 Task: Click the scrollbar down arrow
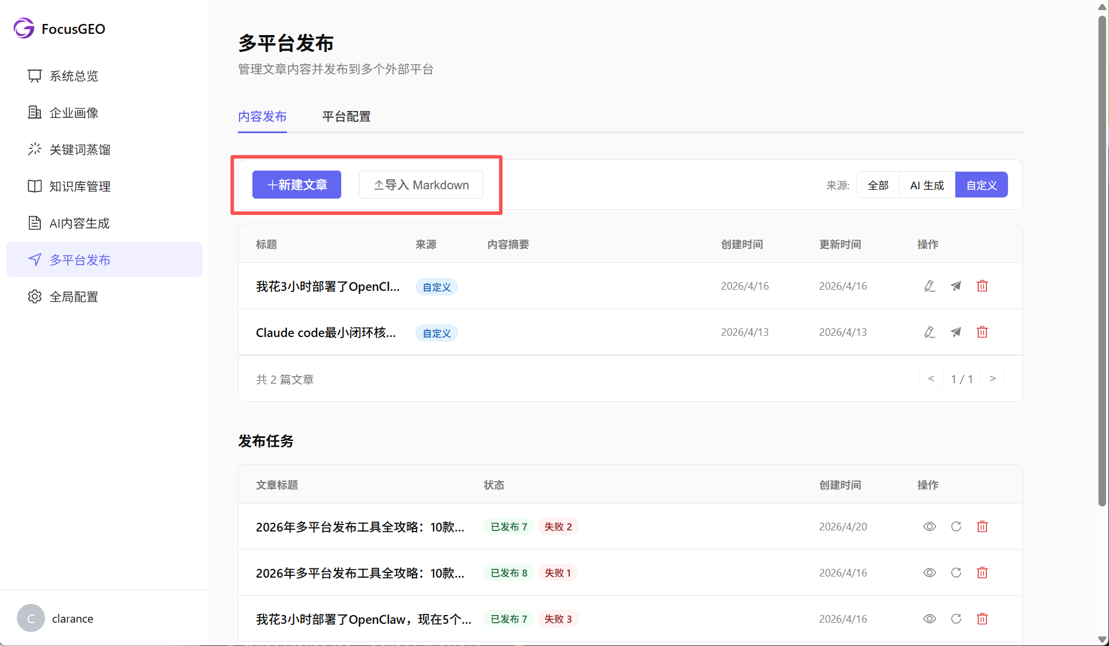pos(1103,640)
